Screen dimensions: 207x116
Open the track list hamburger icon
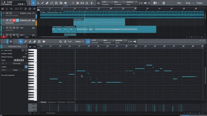pos(3,9)
